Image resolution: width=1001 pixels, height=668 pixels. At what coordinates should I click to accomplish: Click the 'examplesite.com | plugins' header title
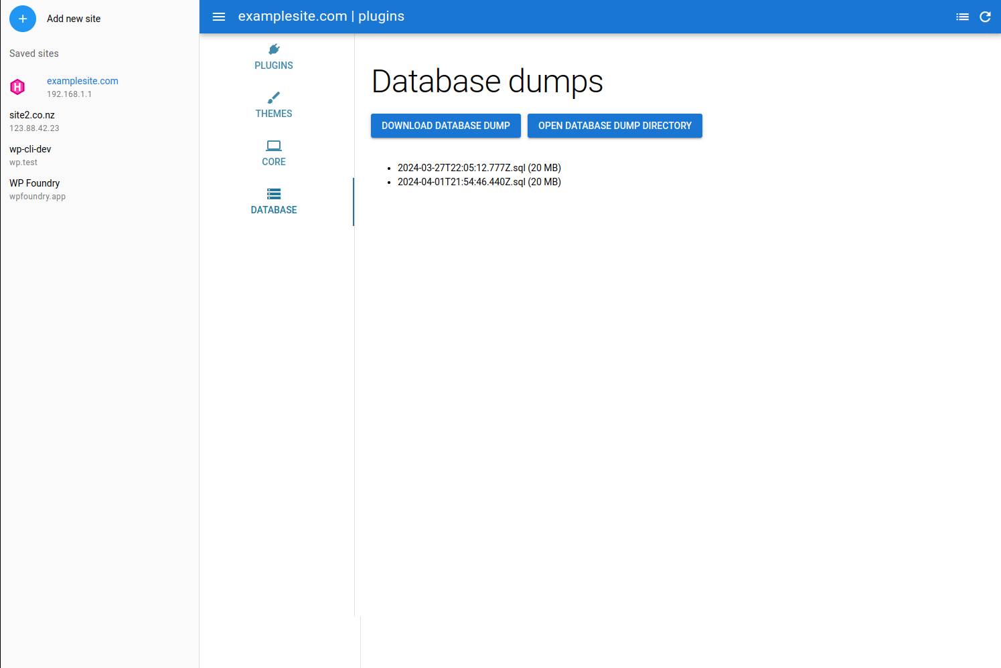(x=321, y=17)
